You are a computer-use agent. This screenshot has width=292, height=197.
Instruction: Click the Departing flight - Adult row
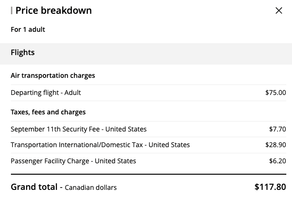[46, 93]
